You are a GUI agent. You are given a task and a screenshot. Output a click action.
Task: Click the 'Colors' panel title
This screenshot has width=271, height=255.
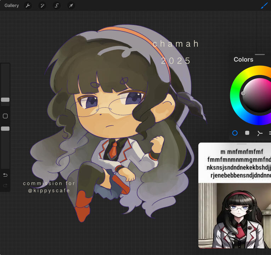click(243, 59)
